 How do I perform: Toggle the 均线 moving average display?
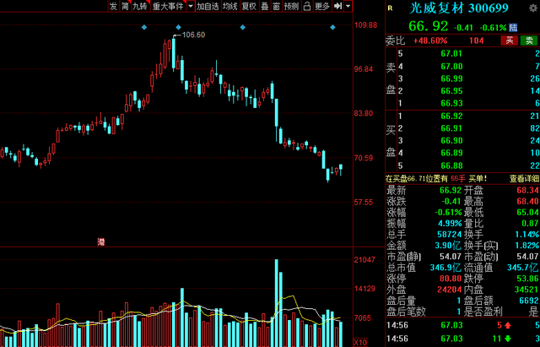[x=229, y=6]
